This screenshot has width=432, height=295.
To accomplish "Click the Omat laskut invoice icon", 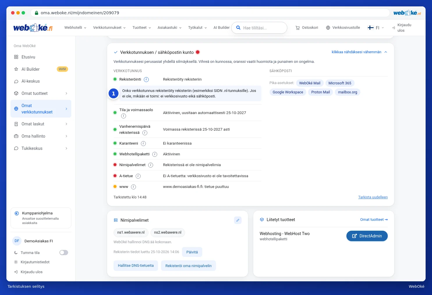I will point(16,124).
